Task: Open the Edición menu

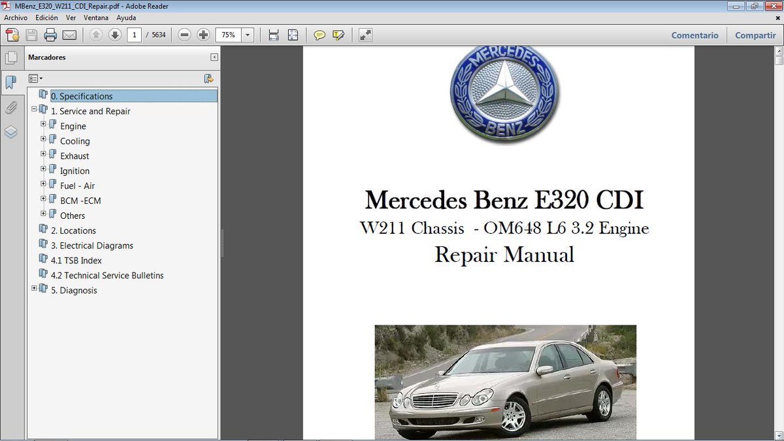Action: click(x=47, y=18)
